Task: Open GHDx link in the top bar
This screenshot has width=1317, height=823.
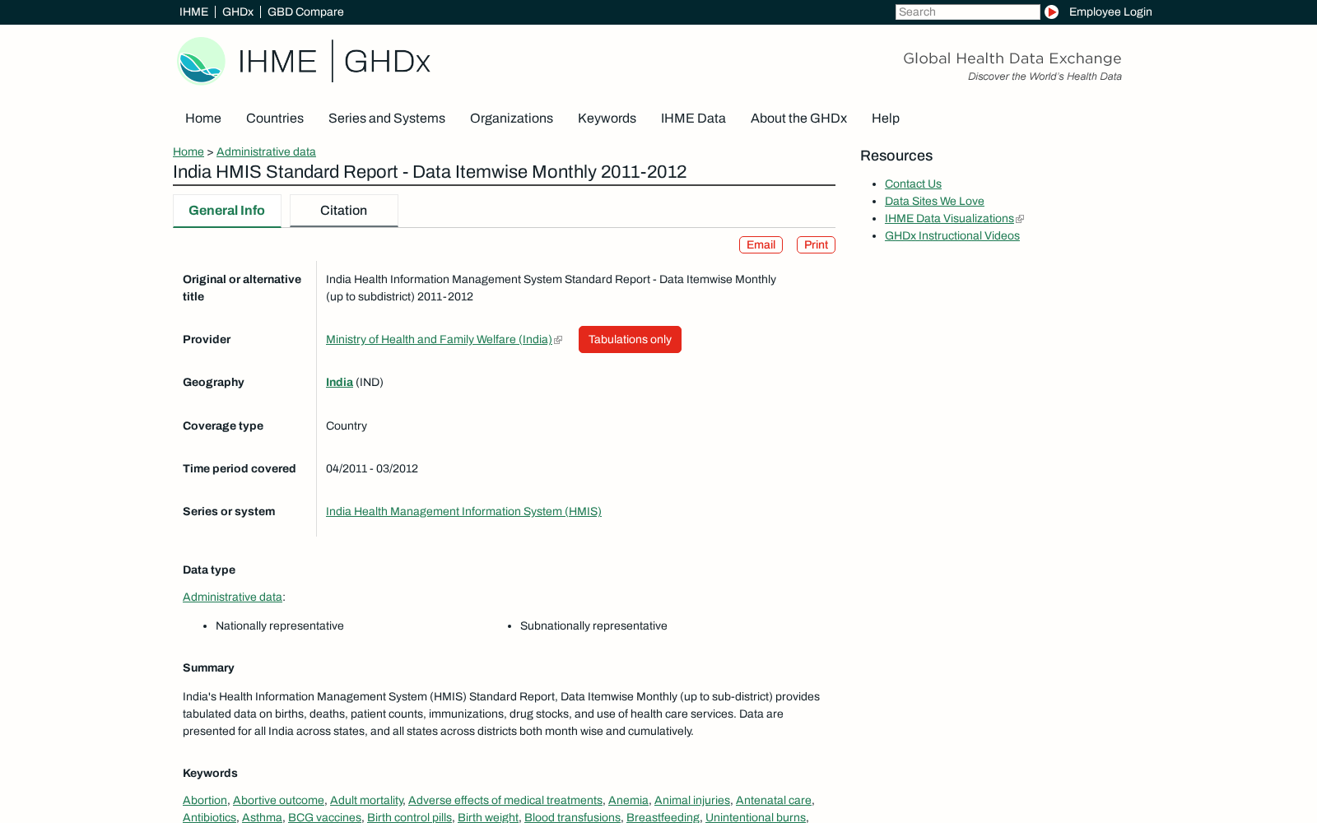Action: (x=238, y=12)
